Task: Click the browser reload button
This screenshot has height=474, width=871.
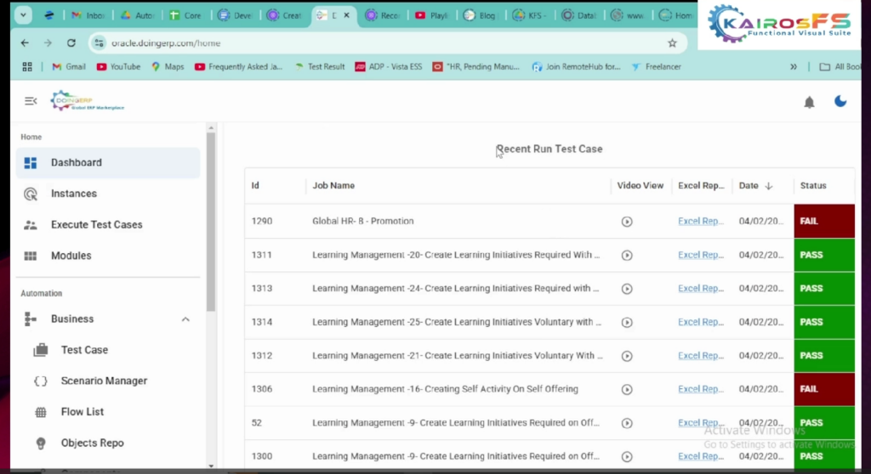Action: click(x=71, y=42)
